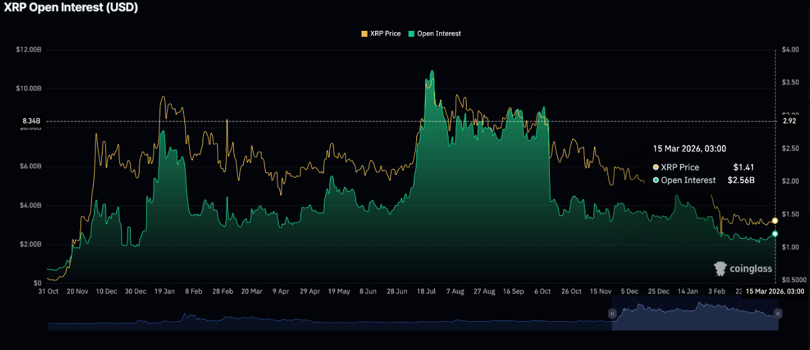Screen dimensions: 810x350
Task: Click the left range slider handle
Action: pos(612,314)
